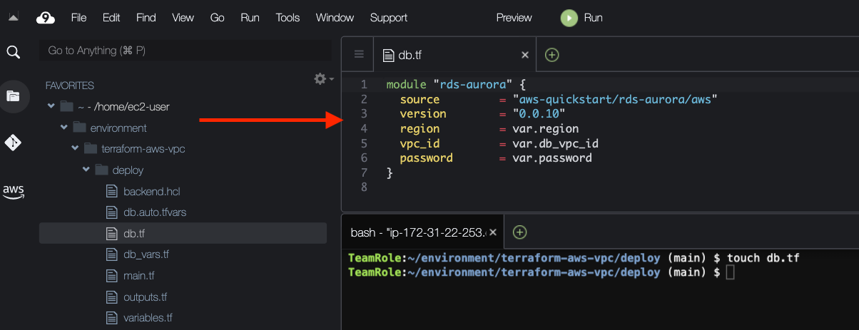This screenshot has width=859, height=330.
Task: Click the environment folder icon
Action: tap(79, 128)
